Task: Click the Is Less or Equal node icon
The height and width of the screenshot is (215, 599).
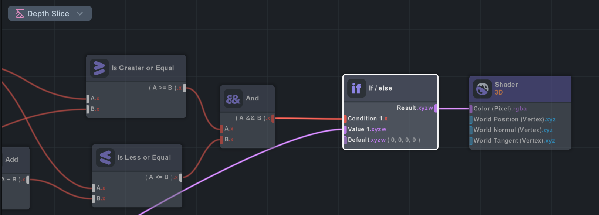Action: point(105,158)
